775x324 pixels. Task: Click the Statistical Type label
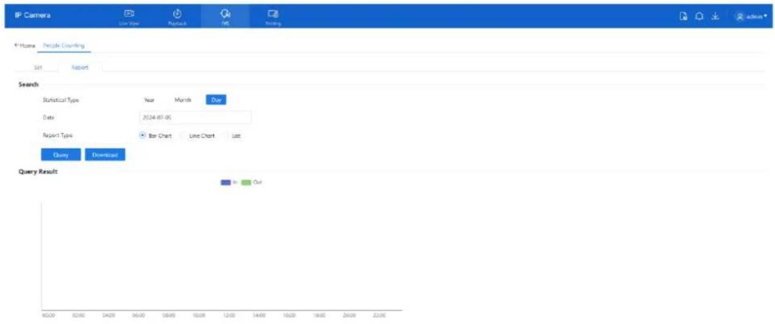pos(61,100)
